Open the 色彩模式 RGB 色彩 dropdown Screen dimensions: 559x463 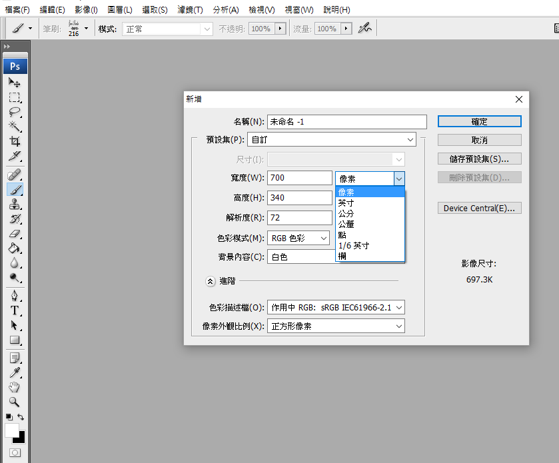298,238
